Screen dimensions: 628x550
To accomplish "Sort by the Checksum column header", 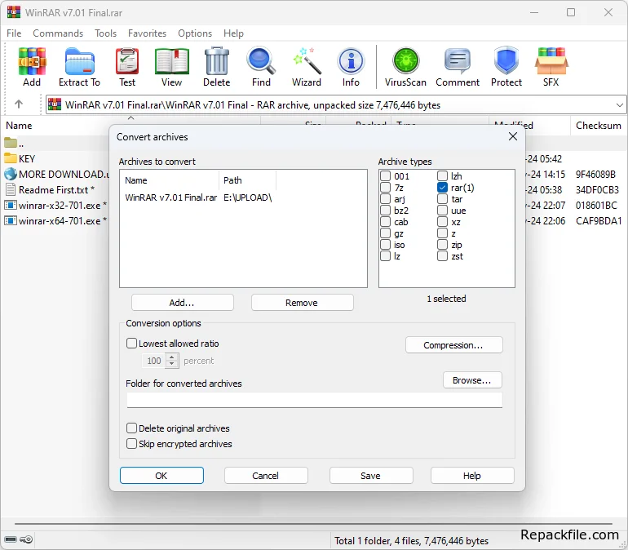I will coord(599,126).
